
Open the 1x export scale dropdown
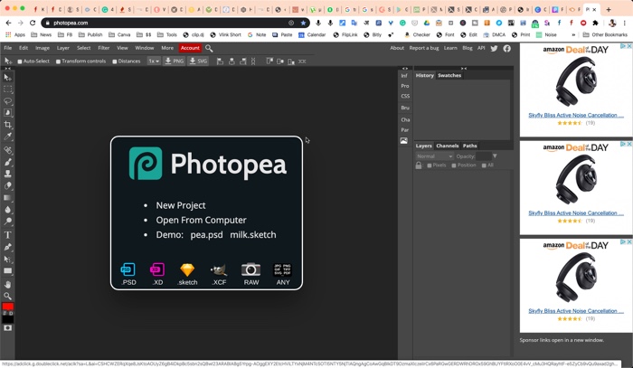154,61
